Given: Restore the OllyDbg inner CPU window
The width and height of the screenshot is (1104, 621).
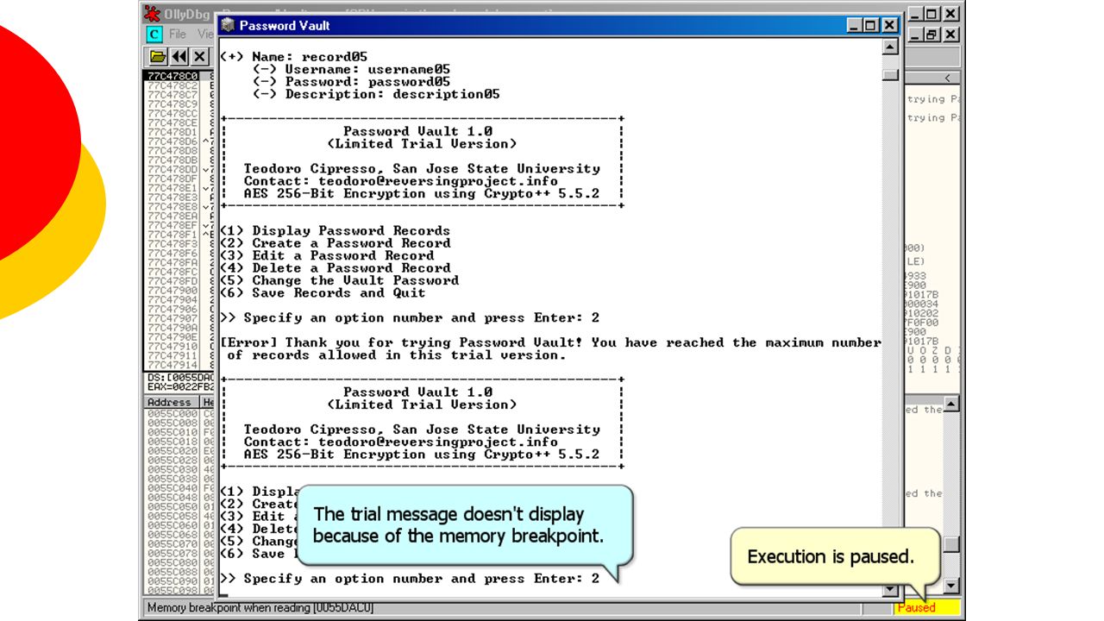Looking at the screenshot, I should click(x=931, y=34).
